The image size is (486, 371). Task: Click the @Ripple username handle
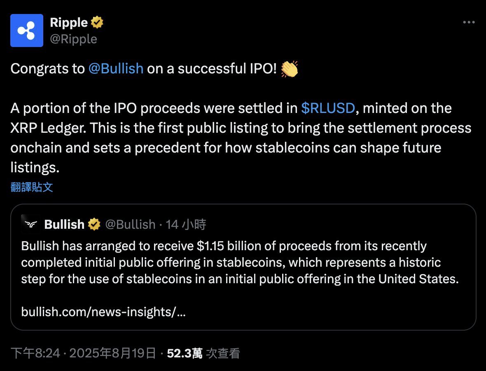[x=73, y=39]
